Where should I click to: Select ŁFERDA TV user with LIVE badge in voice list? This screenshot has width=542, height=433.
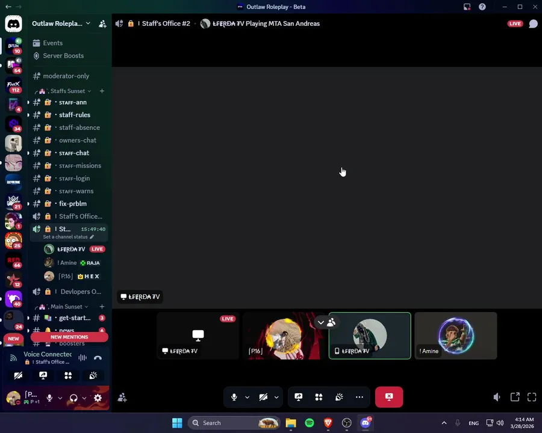(74, 249)
